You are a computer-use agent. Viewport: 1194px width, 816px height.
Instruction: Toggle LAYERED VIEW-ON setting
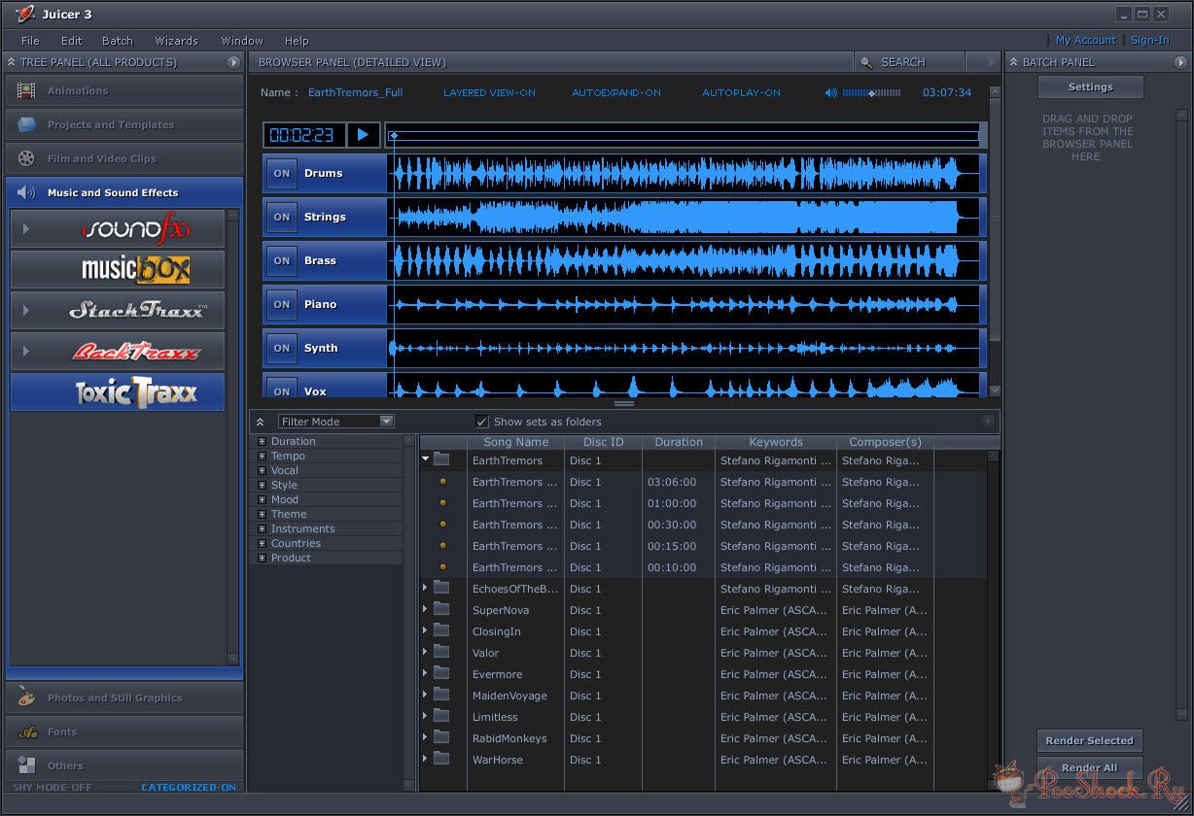489,93
